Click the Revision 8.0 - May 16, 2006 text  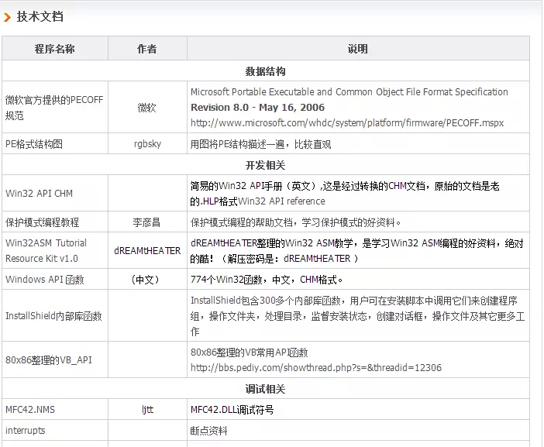point(257,108)
